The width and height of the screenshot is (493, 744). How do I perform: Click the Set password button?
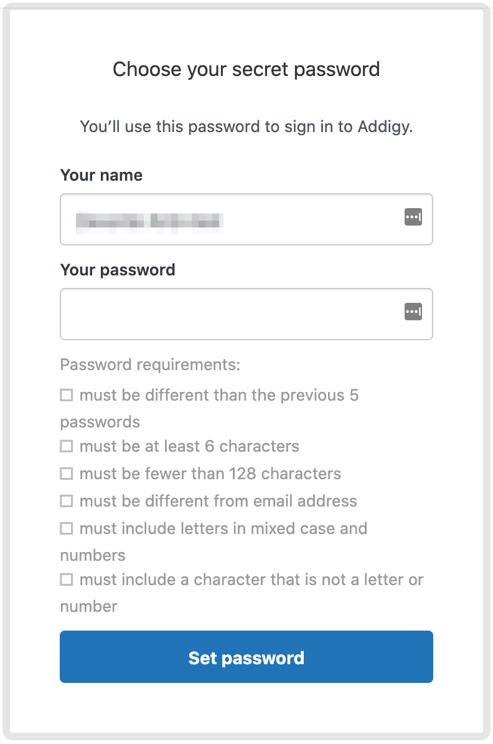tap(247, 657)
